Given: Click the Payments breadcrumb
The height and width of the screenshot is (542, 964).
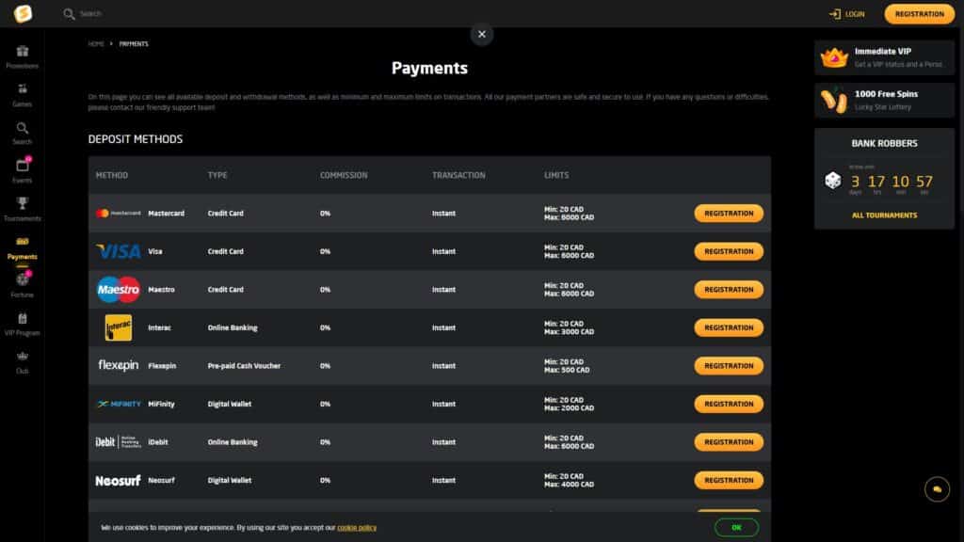Looking at the screenshot, I should click(134, 43).
